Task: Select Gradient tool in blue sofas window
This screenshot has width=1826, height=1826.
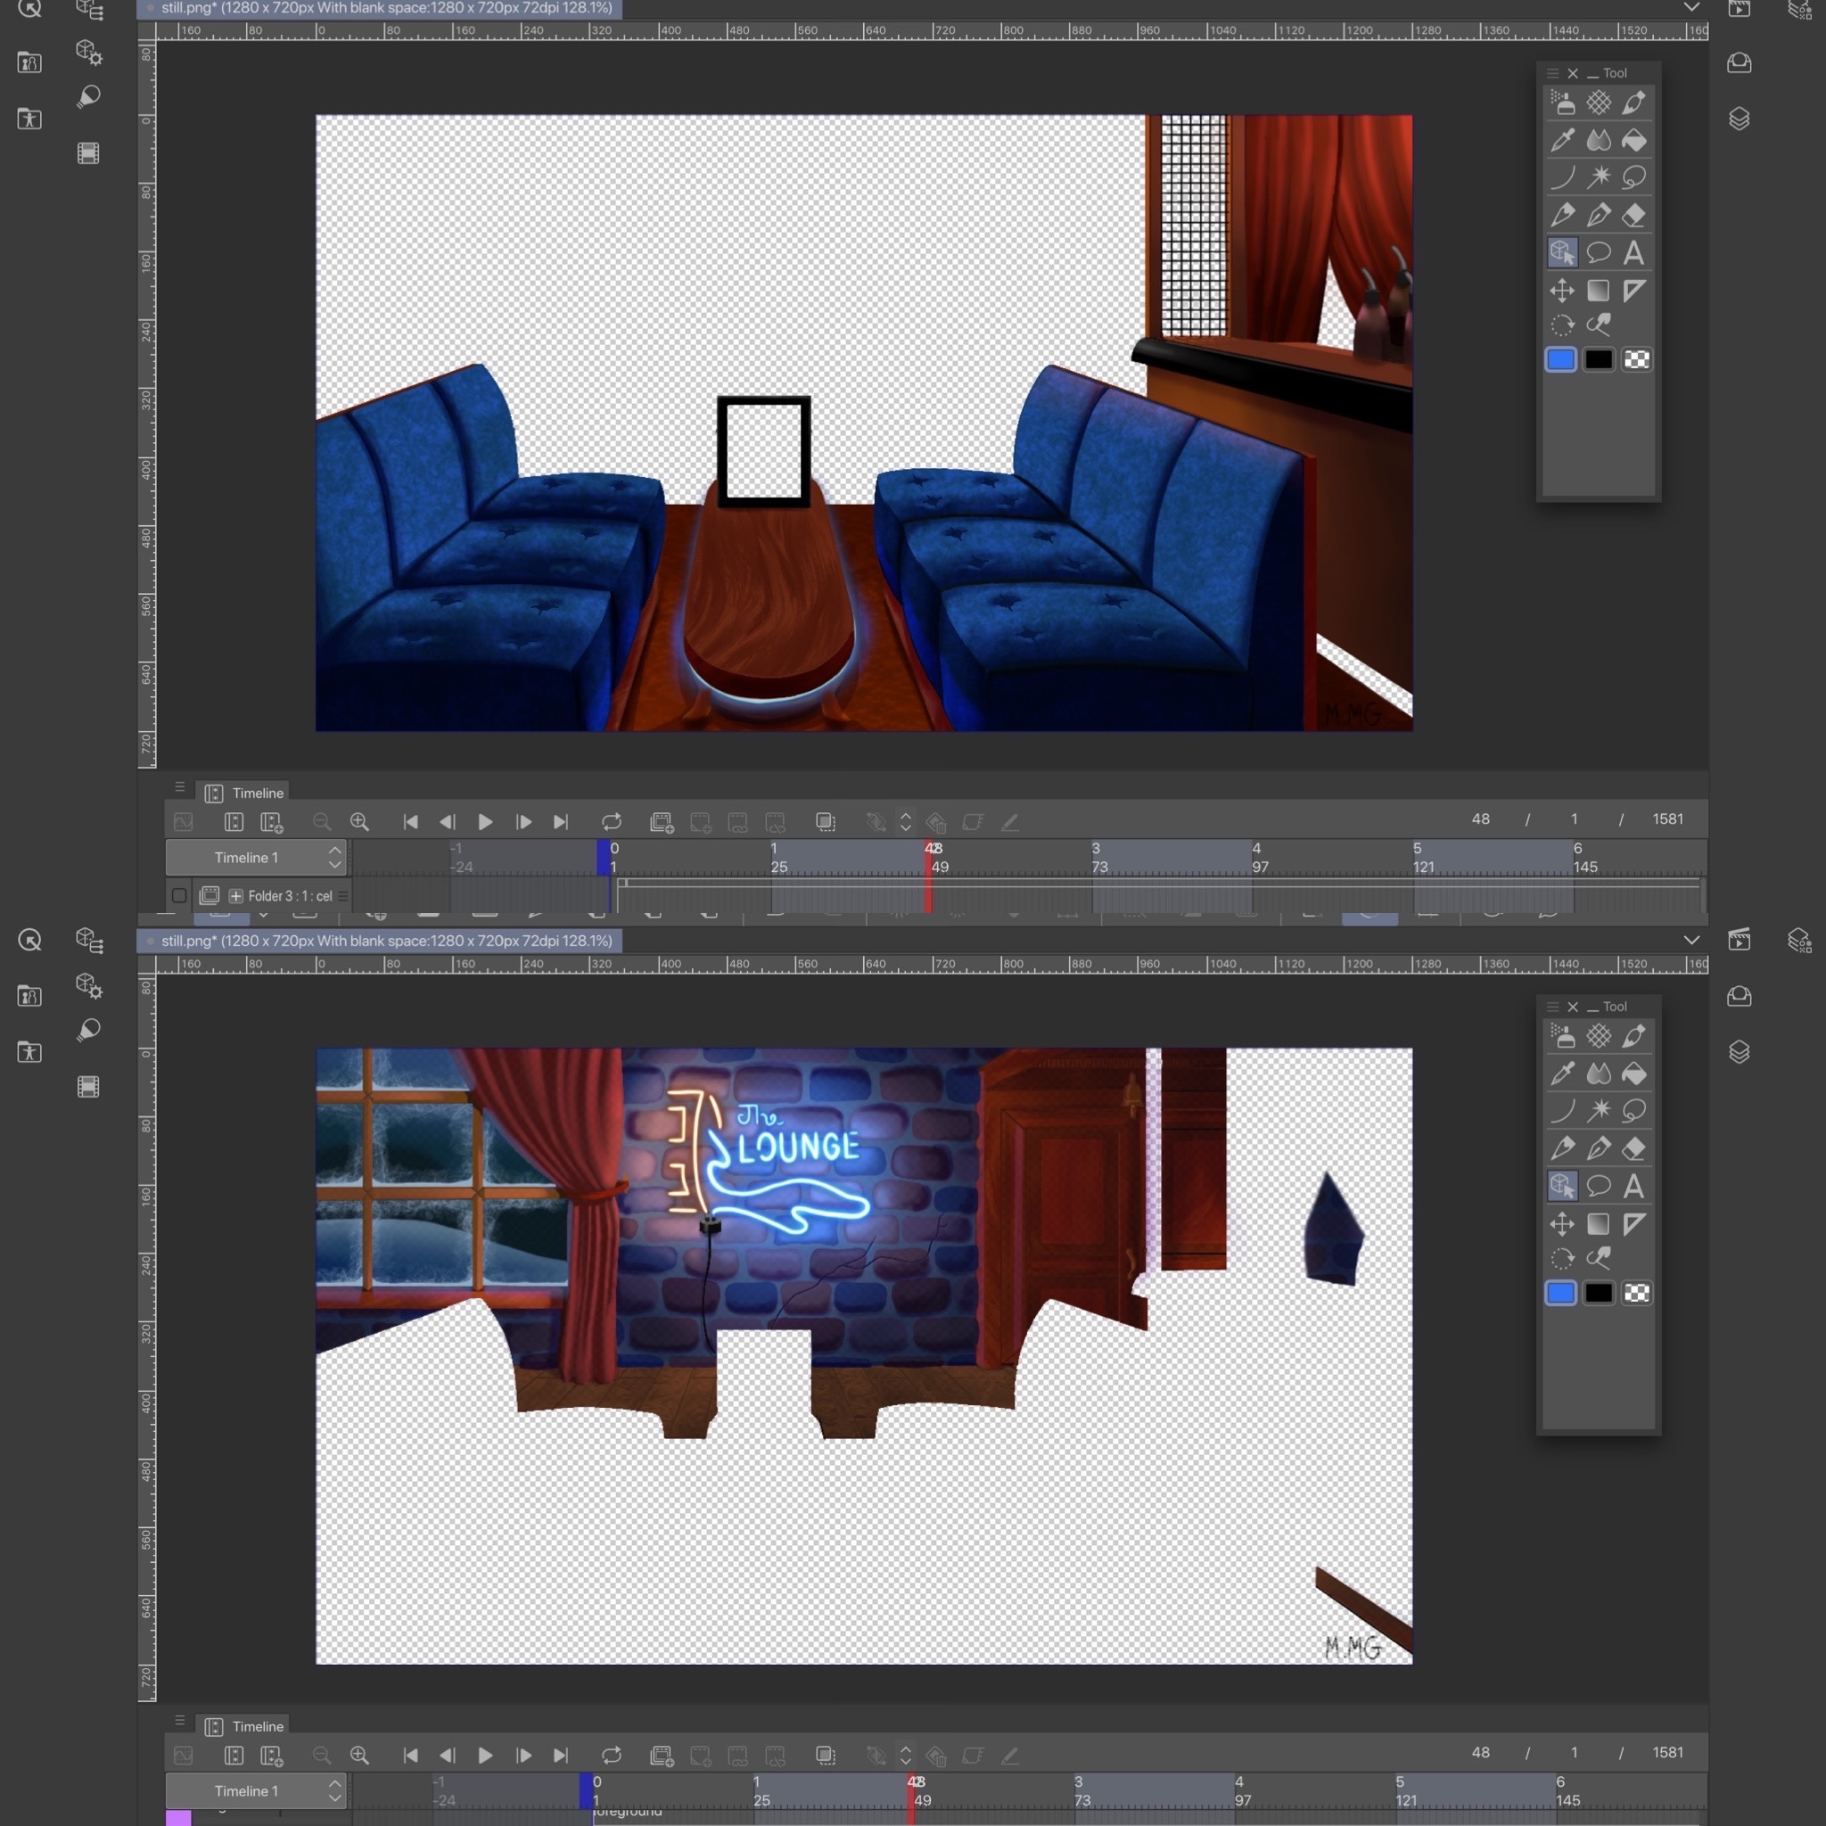Action: [1599, 290]
